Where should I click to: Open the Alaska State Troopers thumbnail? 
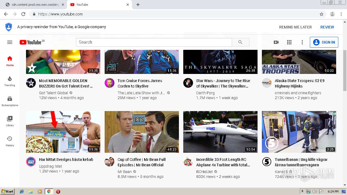coord(299,62)
